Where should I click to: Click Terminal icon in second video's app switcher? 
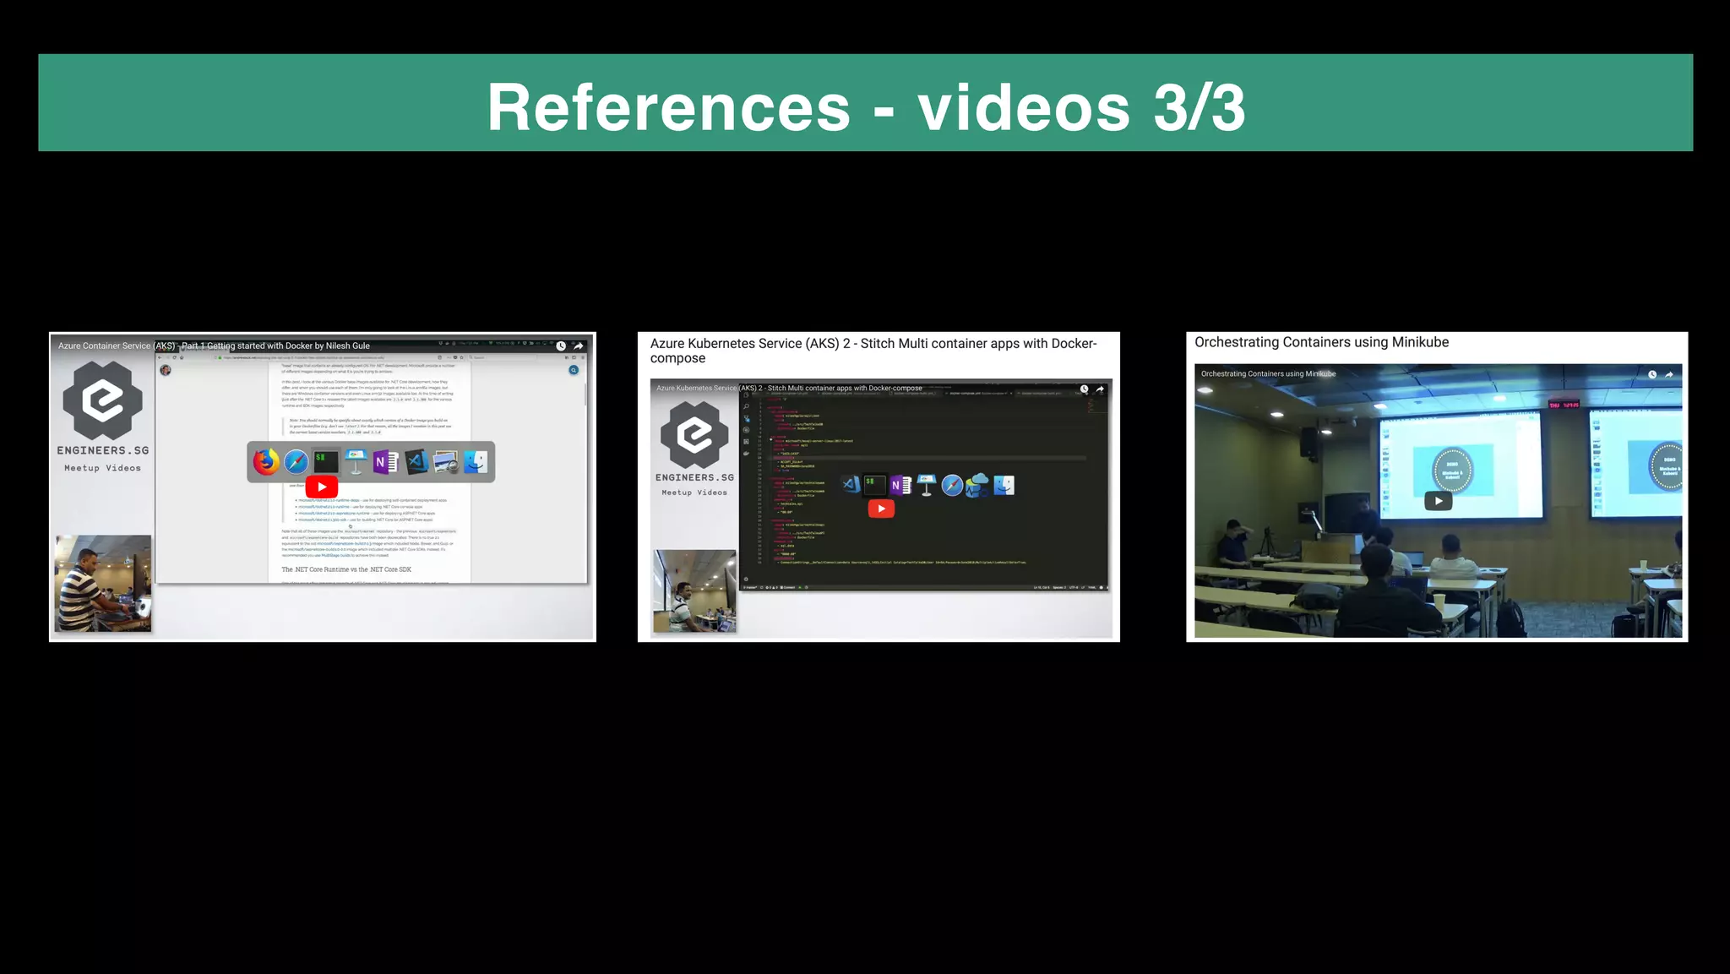pos(875,485)
